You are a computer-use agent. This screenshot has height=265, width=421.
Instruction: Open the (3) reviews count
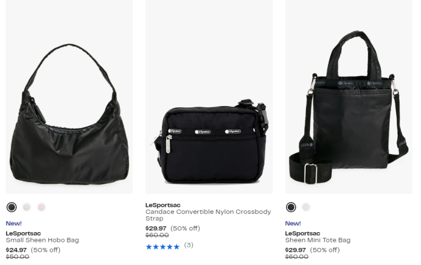click(189, 245)
